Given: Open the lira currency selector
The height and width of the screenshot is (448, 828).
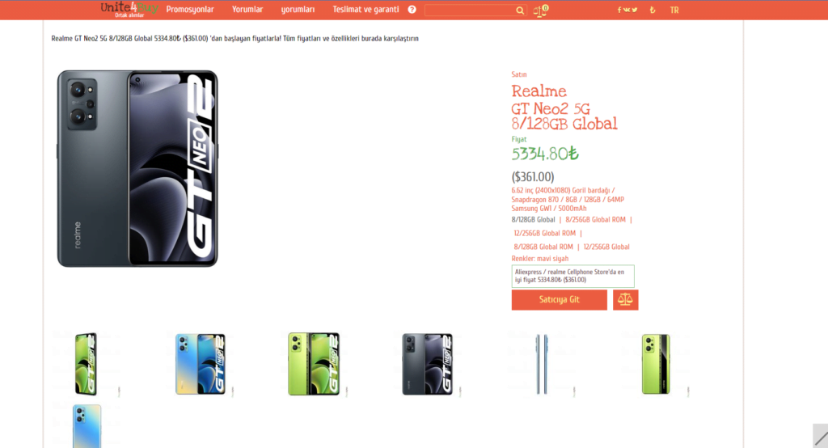Looking at the screenshot, I should pos(653,10).
